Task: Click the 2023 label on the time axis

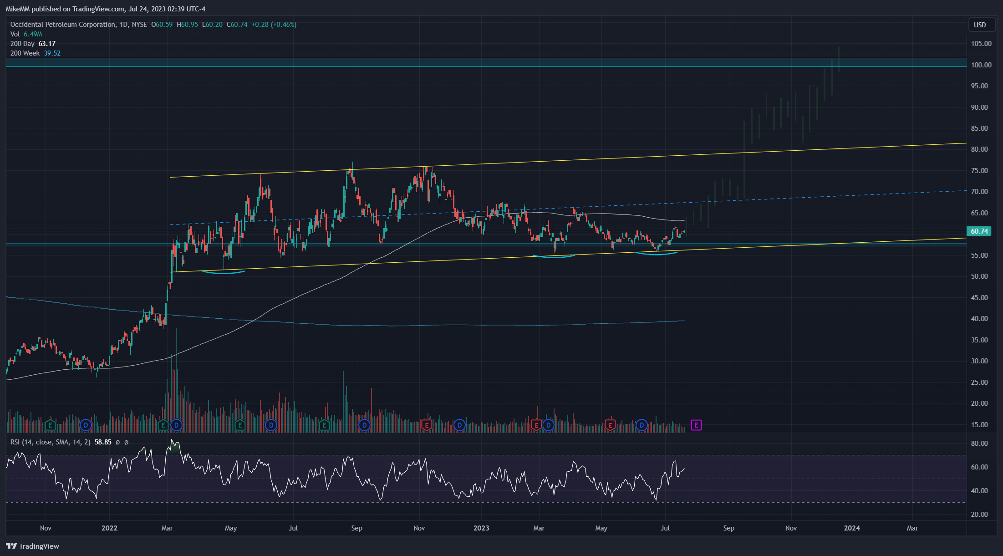Action: pos(481,528)
